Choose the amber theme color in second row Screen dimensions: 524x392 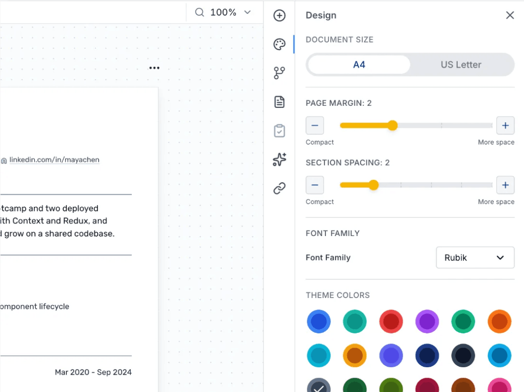click(x=355, y=355)
